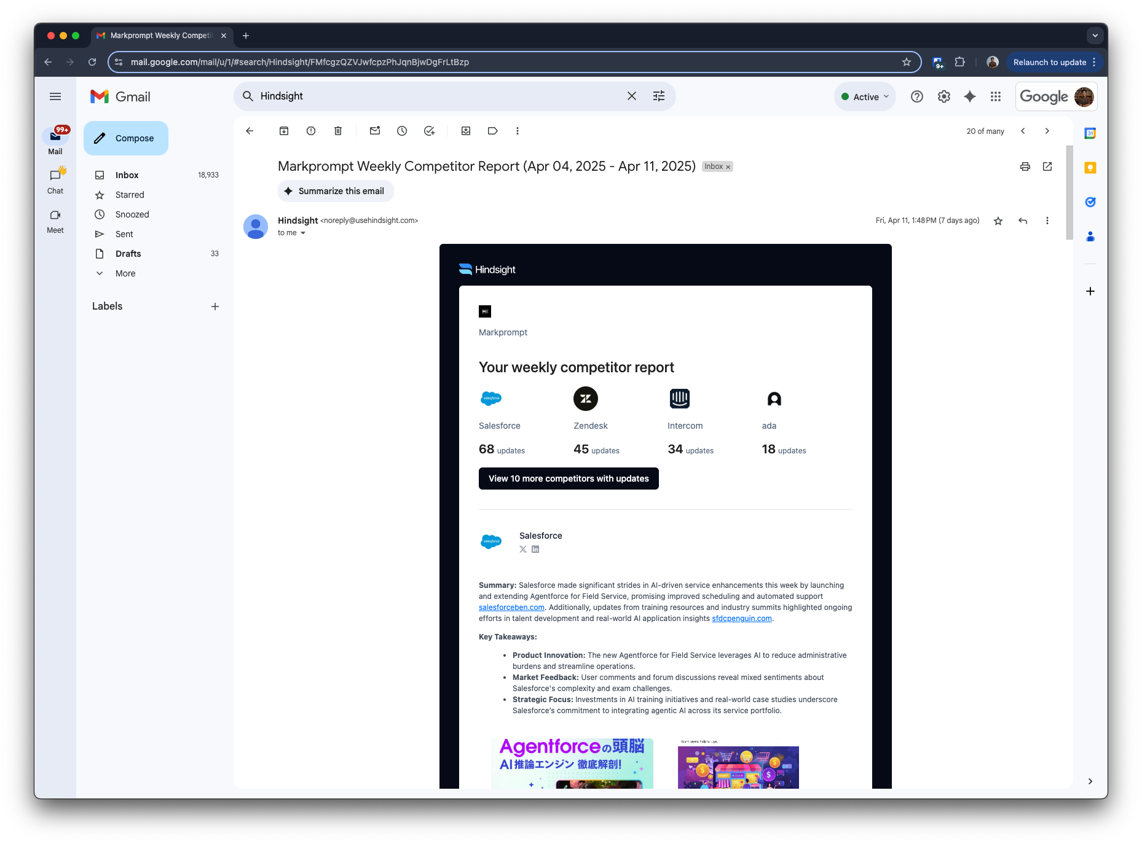The height and width of the screenshot is (844, 1142).
Task: Click Summarize this email
Action: (x=336, y=191)
